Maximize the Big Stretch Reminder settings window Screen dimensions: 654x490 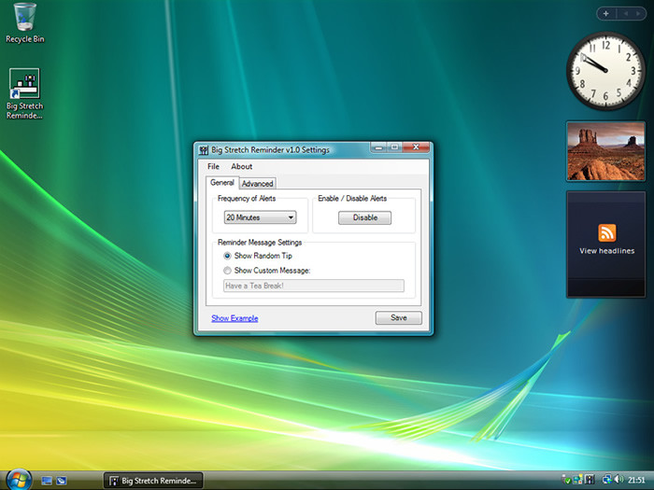click(394, 147)
